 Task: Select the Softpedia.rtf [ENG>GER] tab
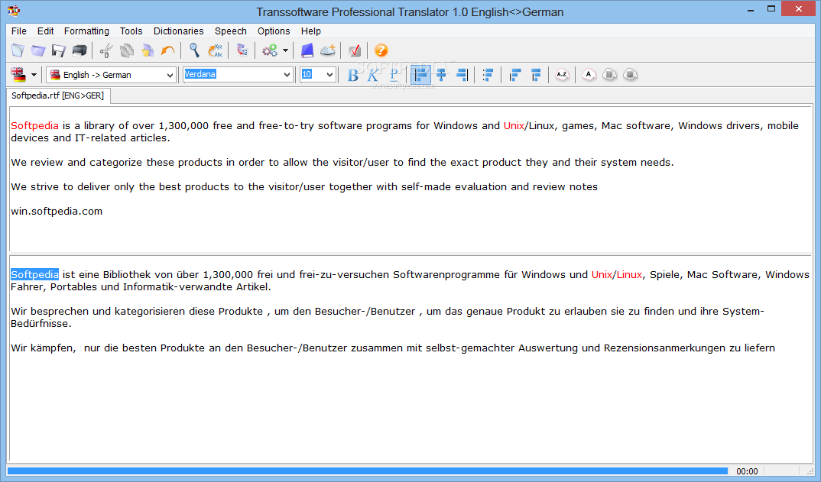(x=57, y=95)
